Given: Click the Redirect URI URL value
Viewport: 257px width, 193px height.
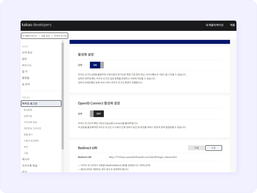Looking at the screenshot, I should pyautogui.click(x=143, y=157).
